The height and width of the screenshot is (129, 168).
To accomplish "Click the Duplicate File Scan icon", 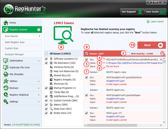I will pyautogui.click(x=6, y=68).
